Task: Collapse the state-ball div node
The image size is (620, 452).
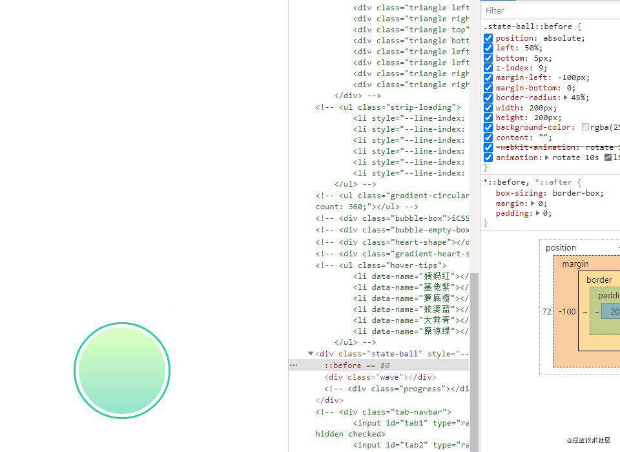Action: pyautogui.click(x=311, y=354)
